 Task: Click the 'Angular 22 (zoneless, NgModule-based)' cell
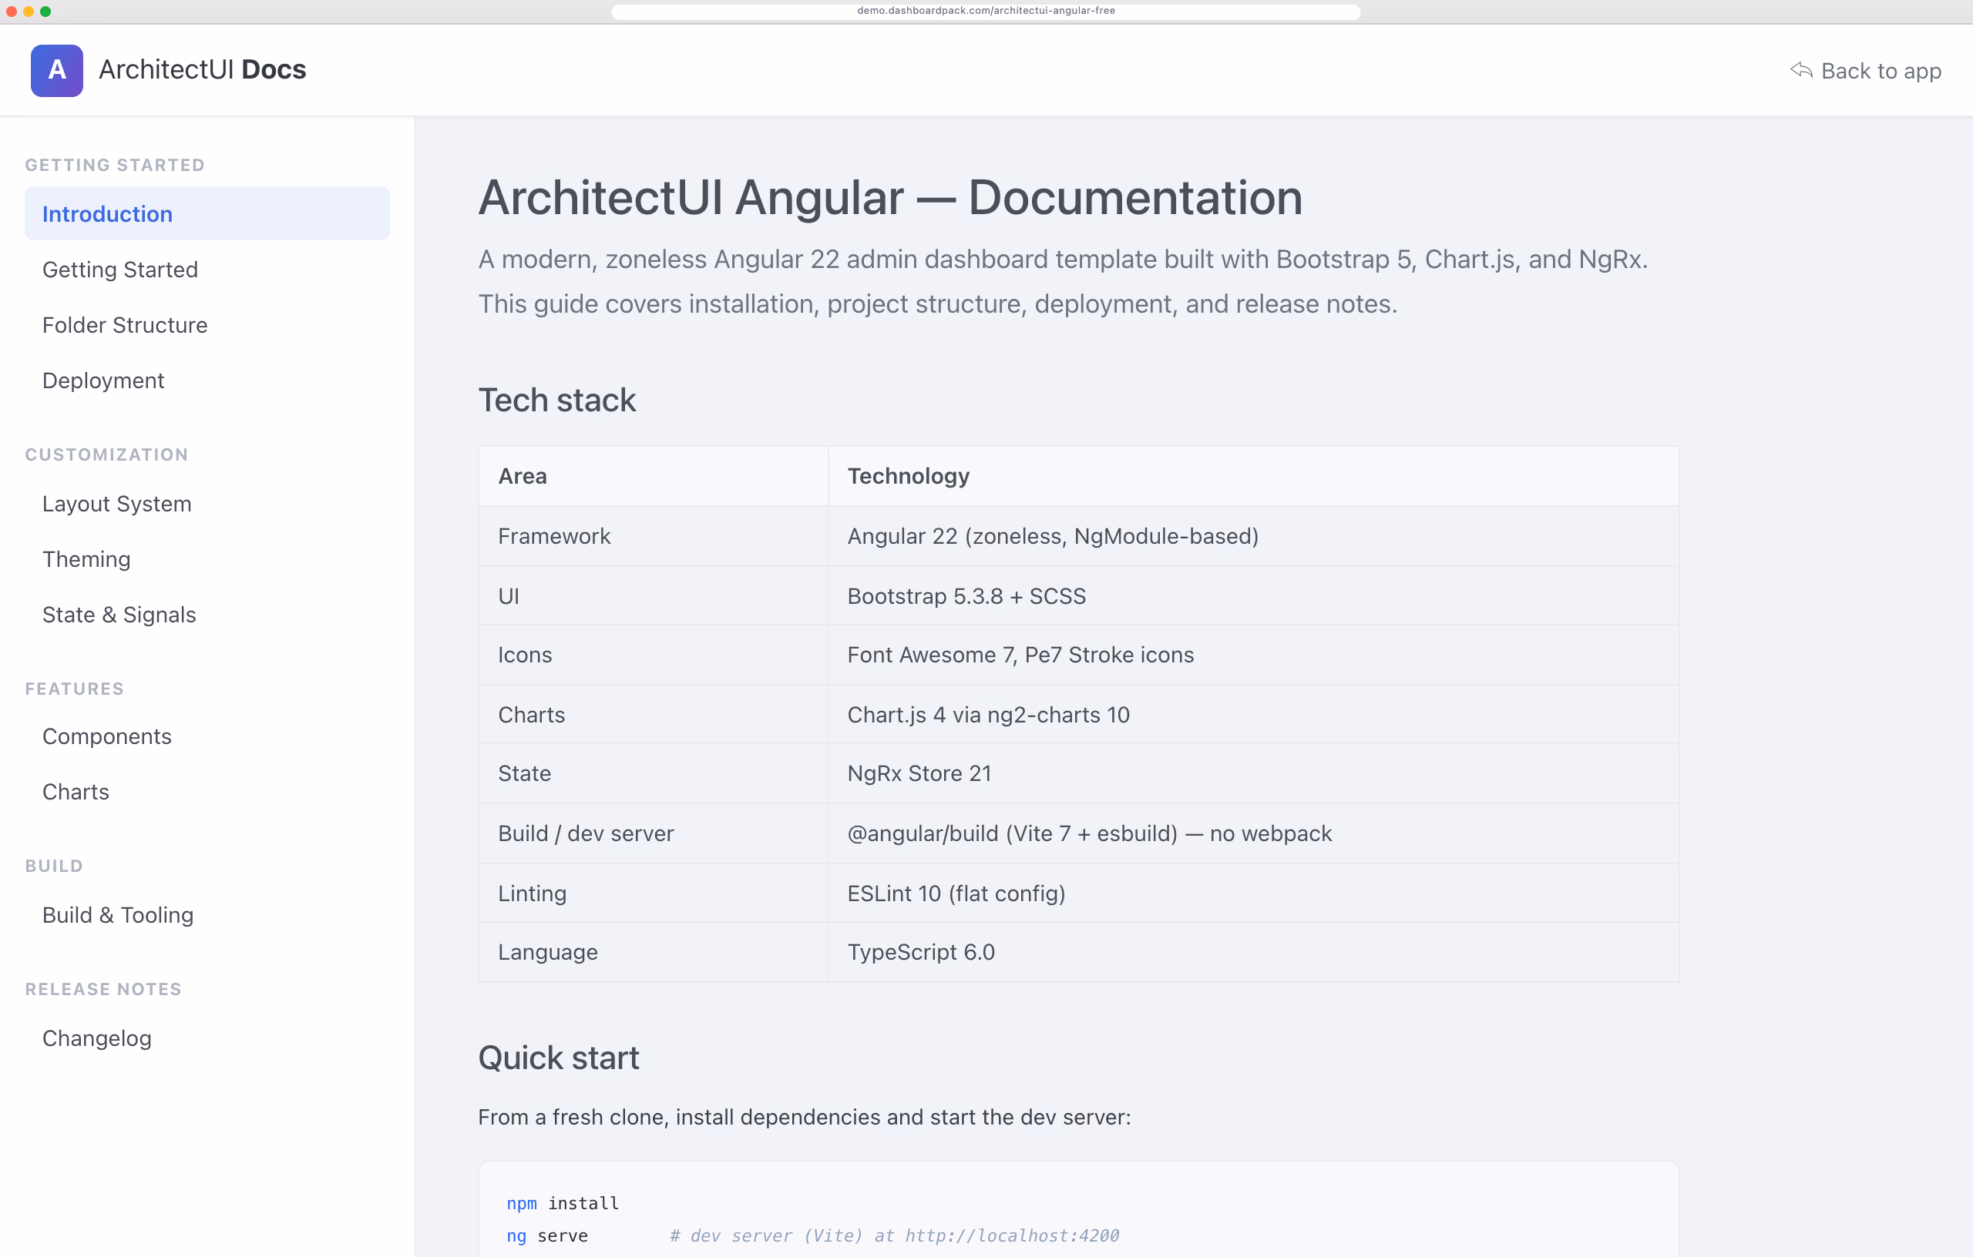1254,536
